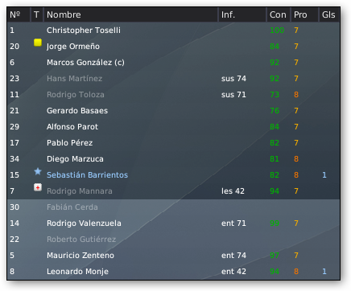Sort by the Con column header
Viewport: 351px width, 291px height.
[279, 14]
